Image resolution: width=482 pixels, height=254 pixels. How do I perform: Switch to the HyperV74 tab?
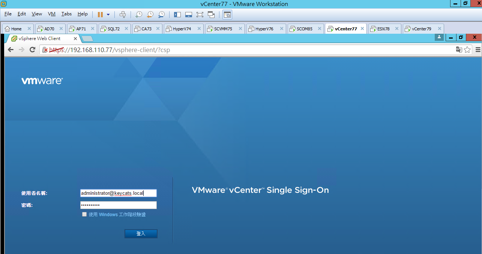[x=184, y=29]
